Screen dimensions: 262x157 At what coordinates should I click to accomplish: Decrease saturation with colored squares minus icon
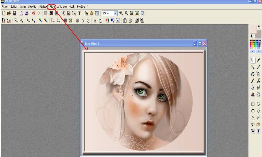40,20
